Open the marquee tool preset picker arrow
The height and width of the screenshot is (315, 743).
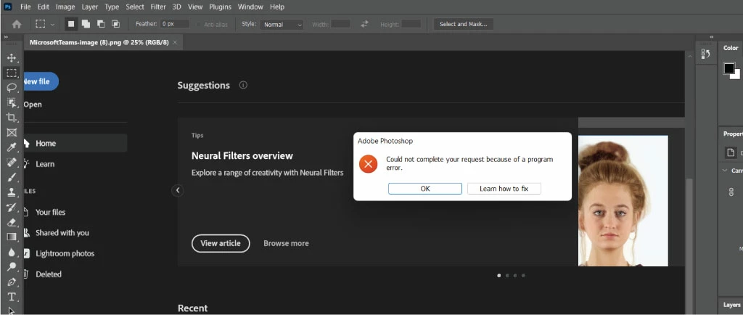pos(52,24)
